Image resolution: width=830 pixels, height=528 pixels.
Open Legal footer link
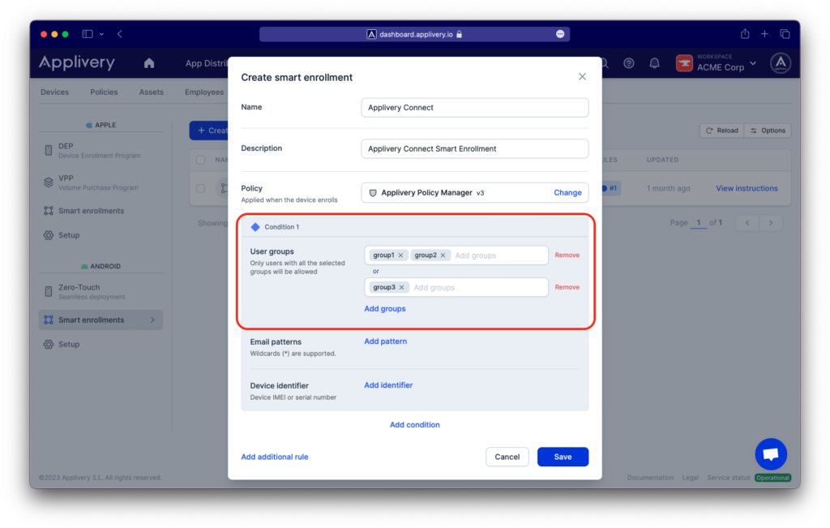tap(691, 478)
